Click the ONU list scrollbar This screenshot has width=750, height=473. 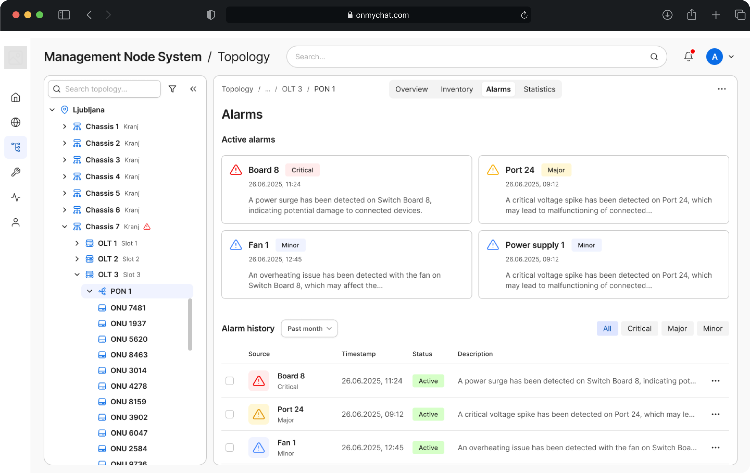click(x=190, y=324)
